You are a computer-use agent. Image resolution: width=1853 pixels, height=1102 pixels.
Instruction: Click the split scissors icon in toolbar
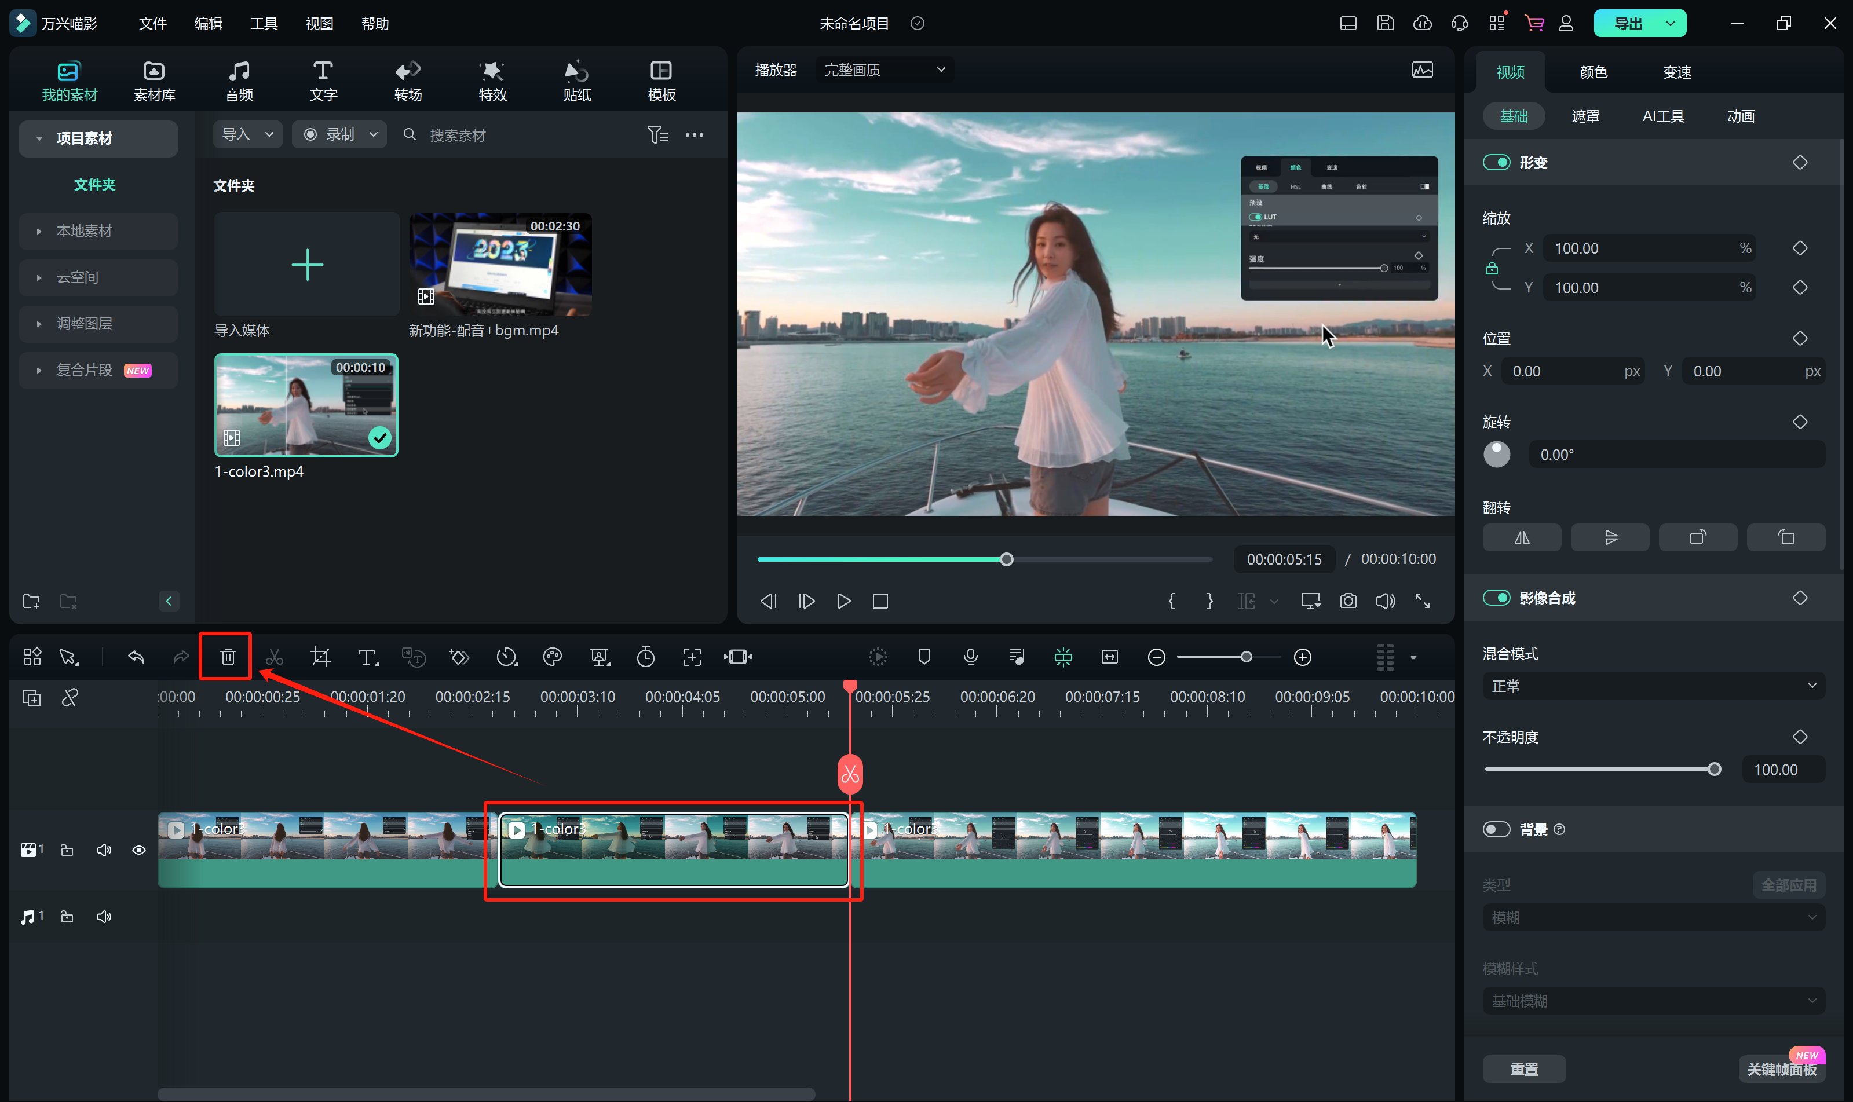(x=274, y=657)
